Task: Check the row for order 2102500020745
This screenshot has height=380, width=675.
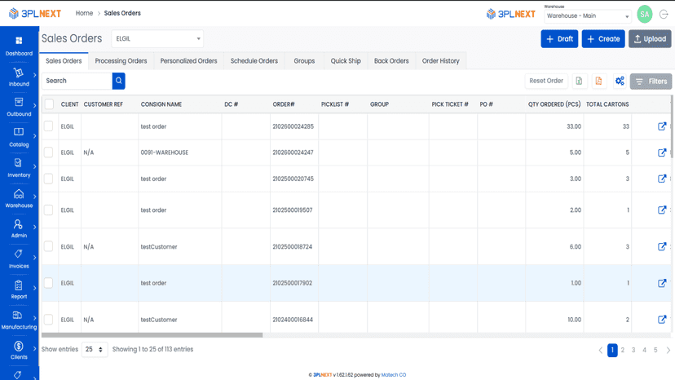Action: tap(49, 179)
